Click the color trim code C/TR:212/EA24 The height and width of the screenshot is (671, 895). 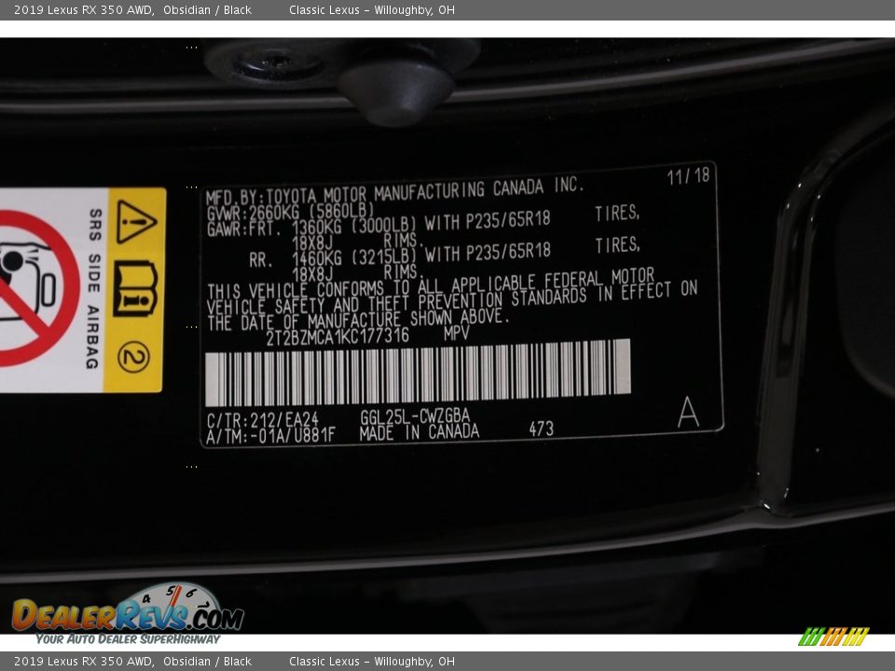point(263,420)
